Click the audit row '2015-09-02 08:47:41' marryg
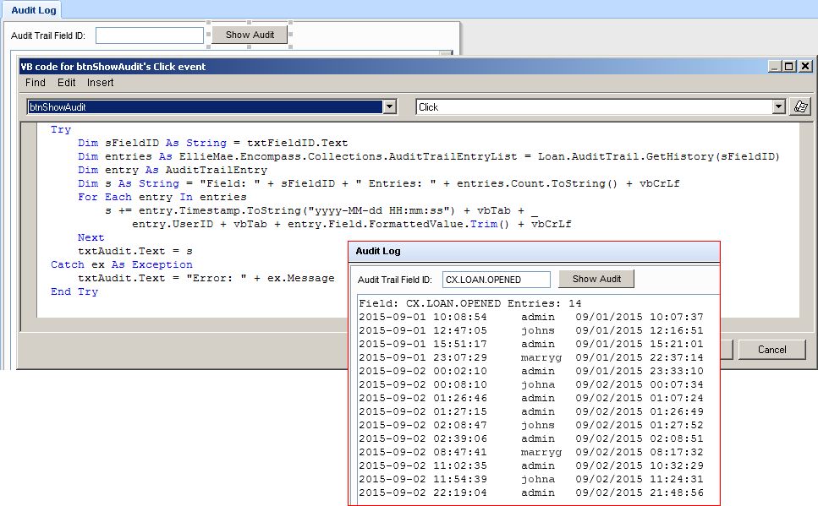This screenshot has width=818, height=506. point(531,452)
